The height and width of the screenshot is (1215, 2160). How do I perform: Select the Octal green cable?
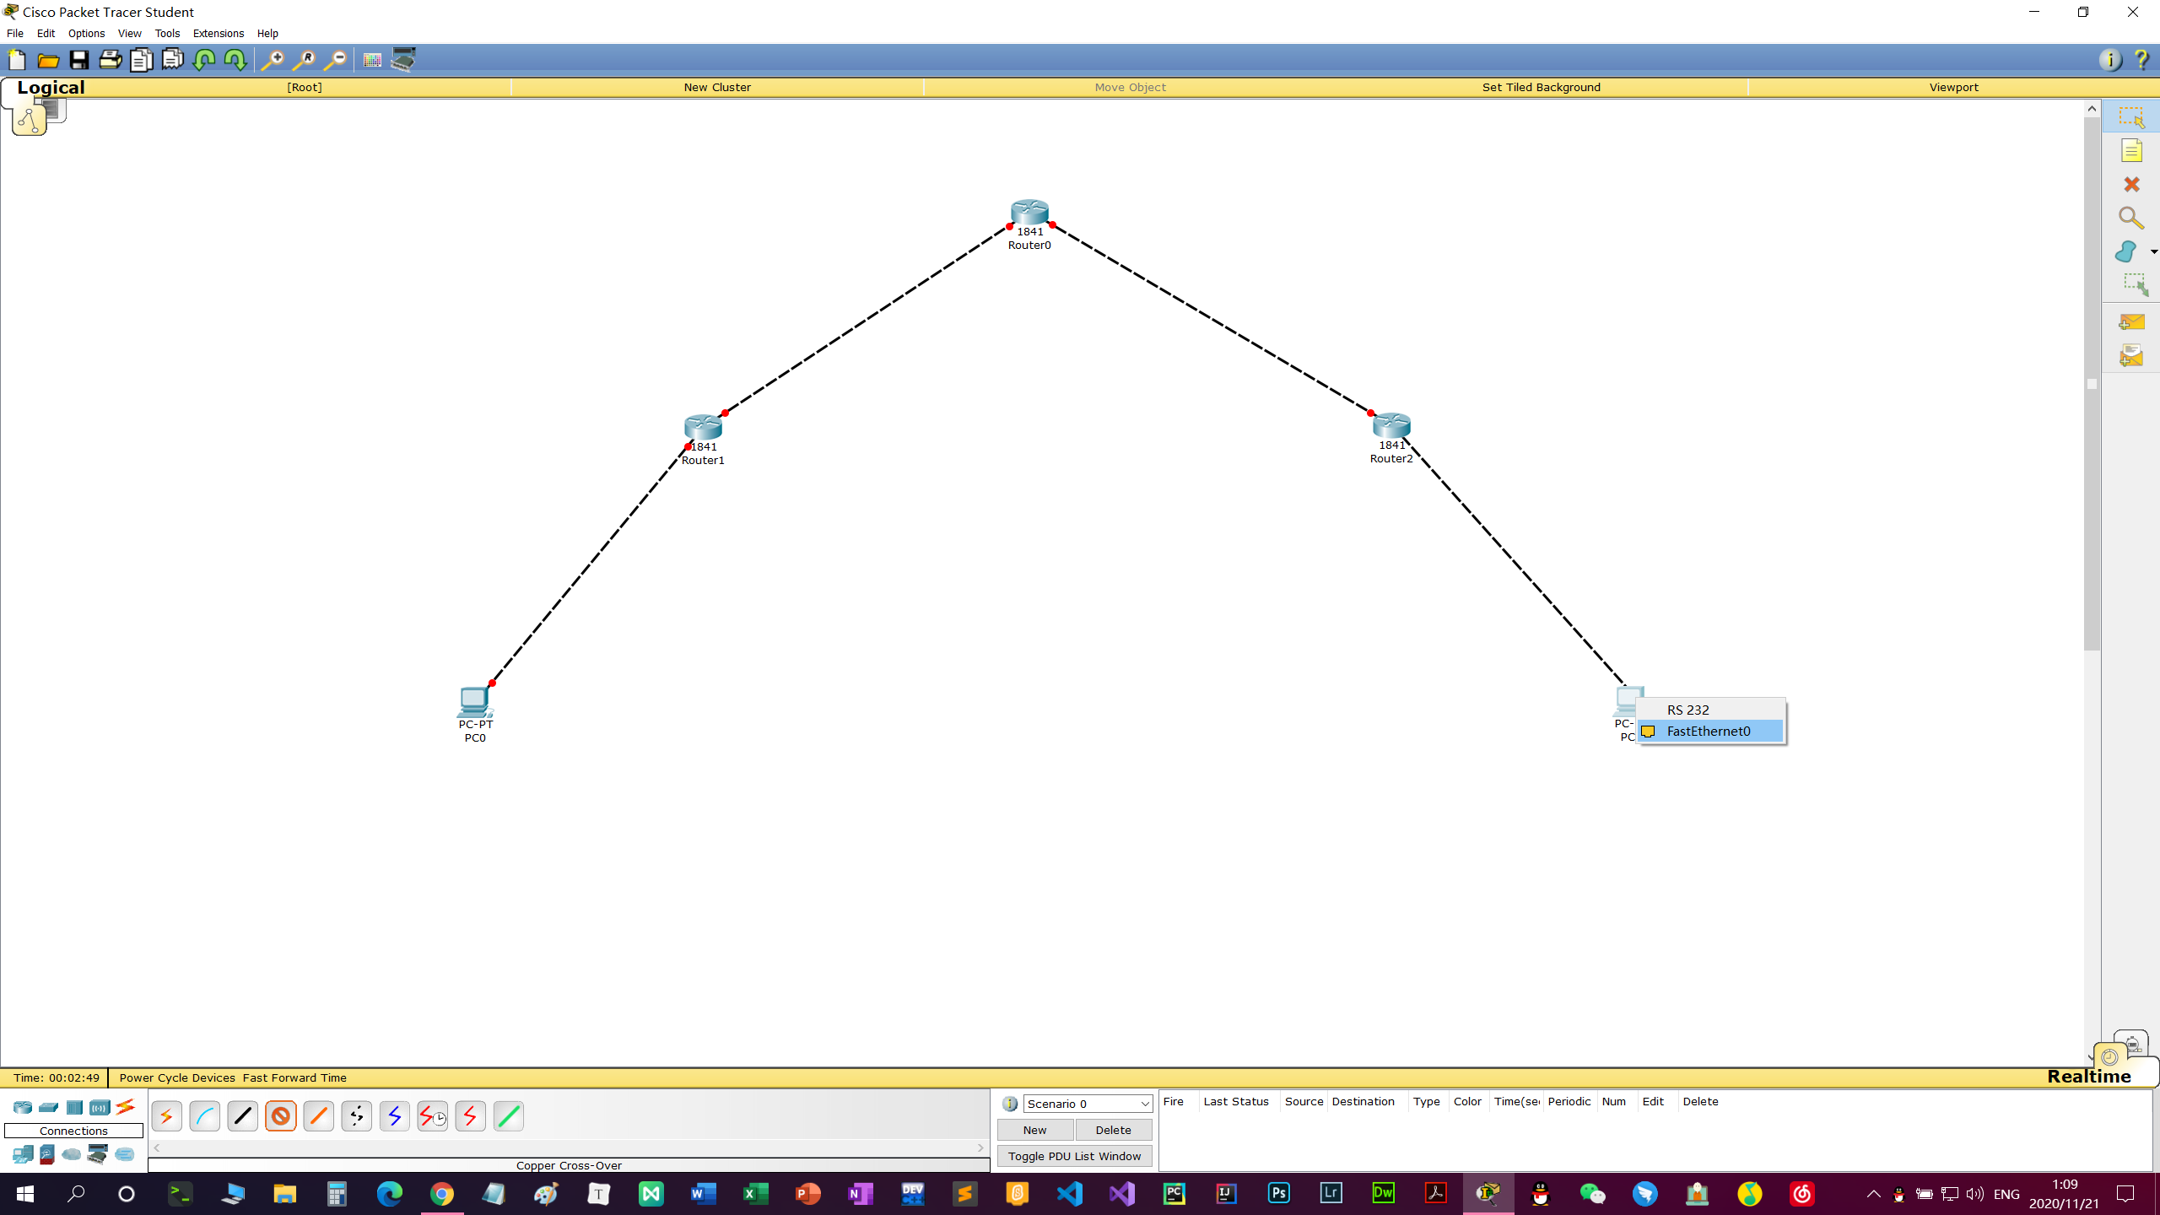[x=509, y=1116]
